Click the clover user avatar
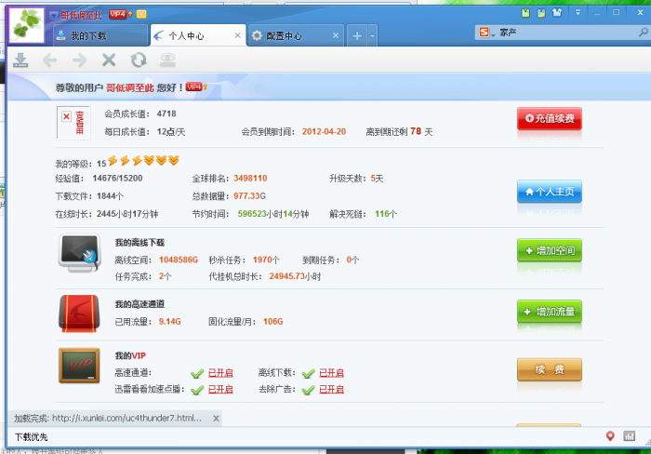651x454 pixels. click(x=27, y=25)
